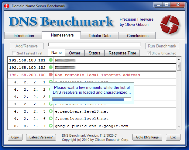Click the version text [1.2.3925.0]

pos(108,135)
